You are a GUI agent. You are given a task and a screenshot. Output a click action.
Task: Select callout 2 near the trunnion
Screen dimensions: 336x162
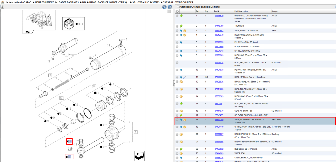pyautogui.click(x=136, y=132)
